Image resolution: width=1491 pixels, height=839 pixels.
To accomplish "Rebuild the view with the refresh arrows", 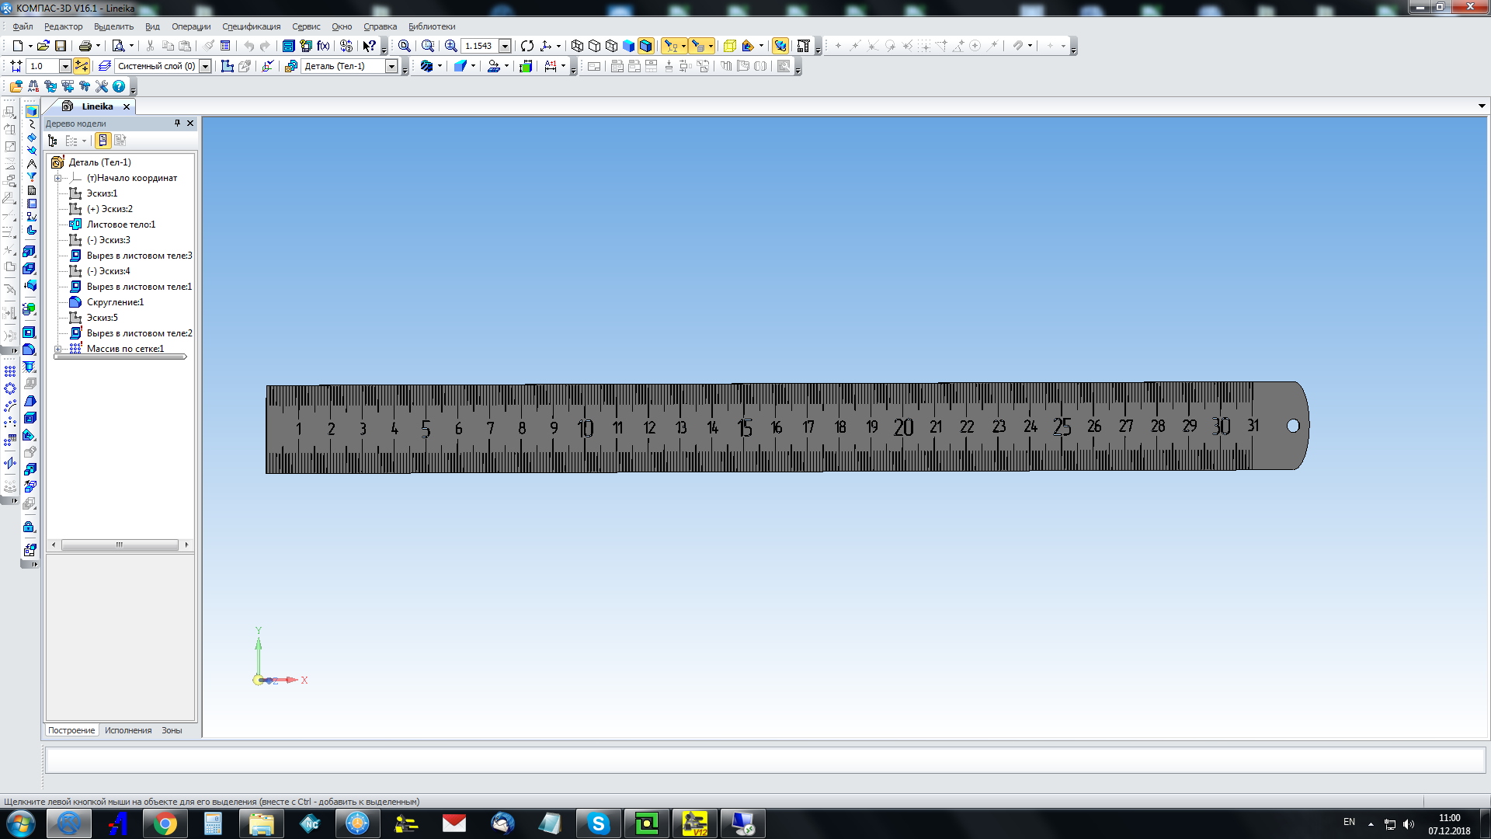I will pyautogui.click(x=527, y=46).
